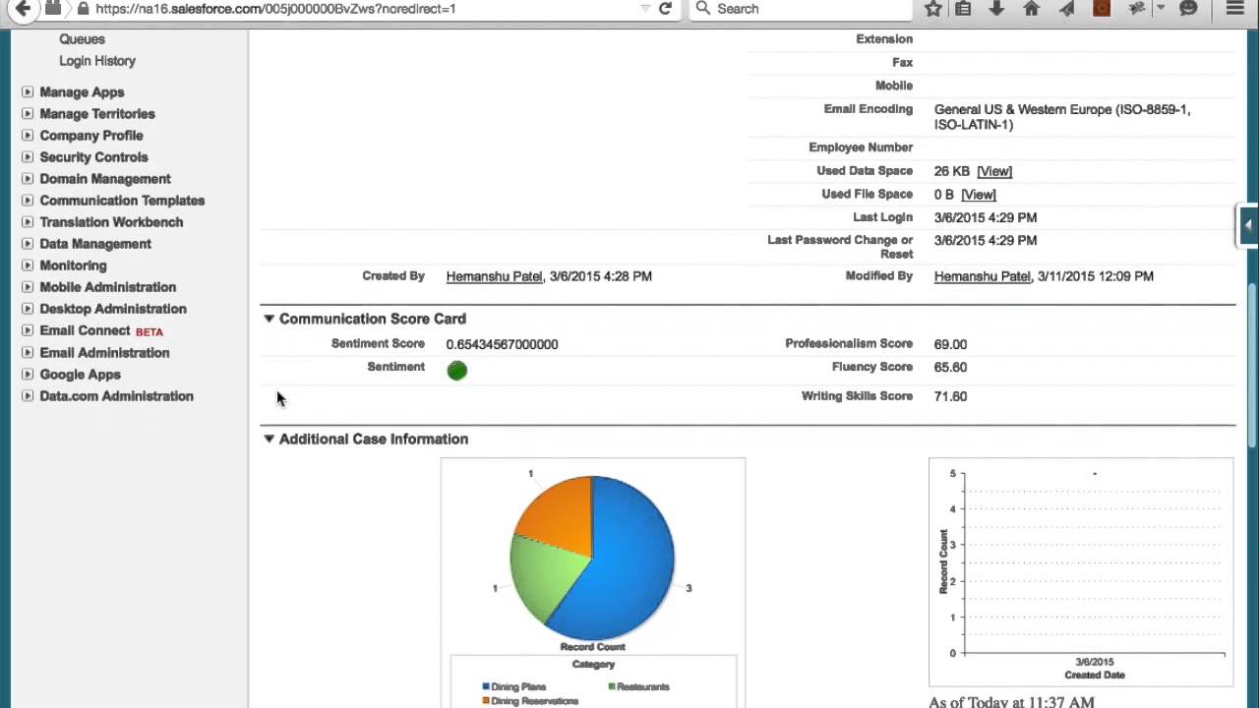Click the Restaurants legend entry
The height and width of the screenshot is (708, 1259).
click(x=638, y=686)
